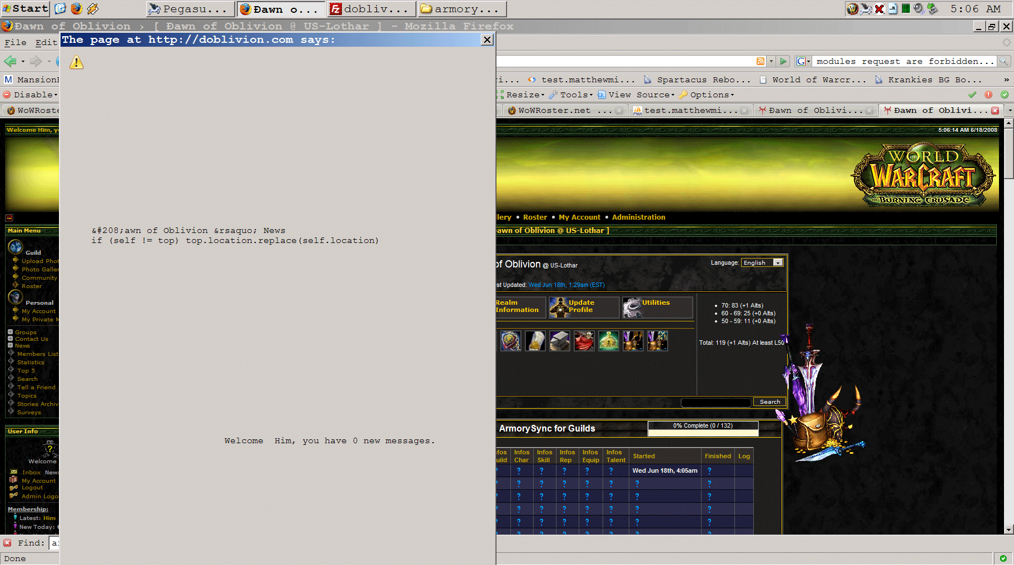Click the Administration link

coord(638,217)
